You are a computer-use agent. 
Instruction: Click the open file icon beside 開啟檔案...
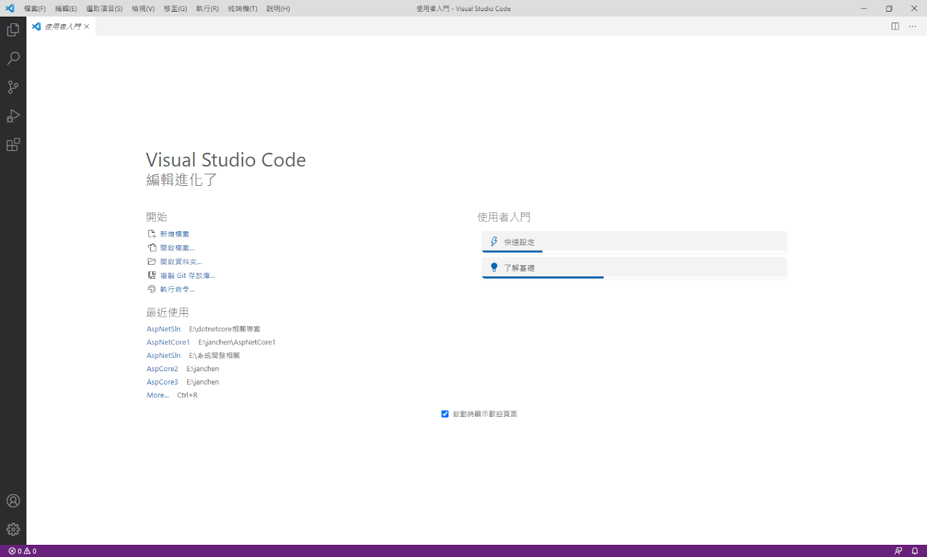click(x=152, y=248)
